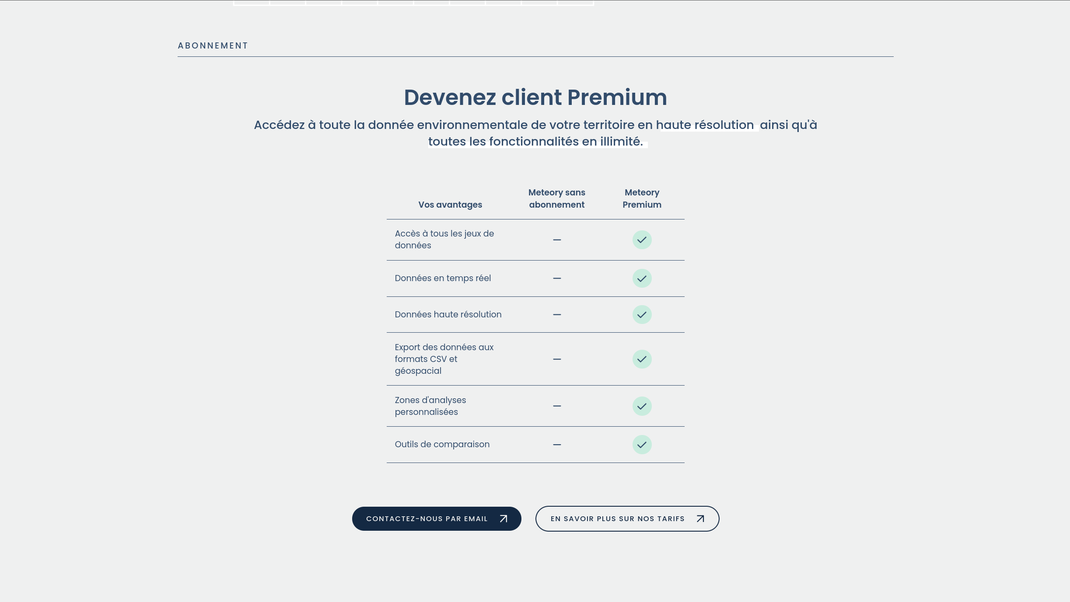Click checkmark for Outils de comparaison
Screen dimensions: 1070x602
[x=642, y=445]
